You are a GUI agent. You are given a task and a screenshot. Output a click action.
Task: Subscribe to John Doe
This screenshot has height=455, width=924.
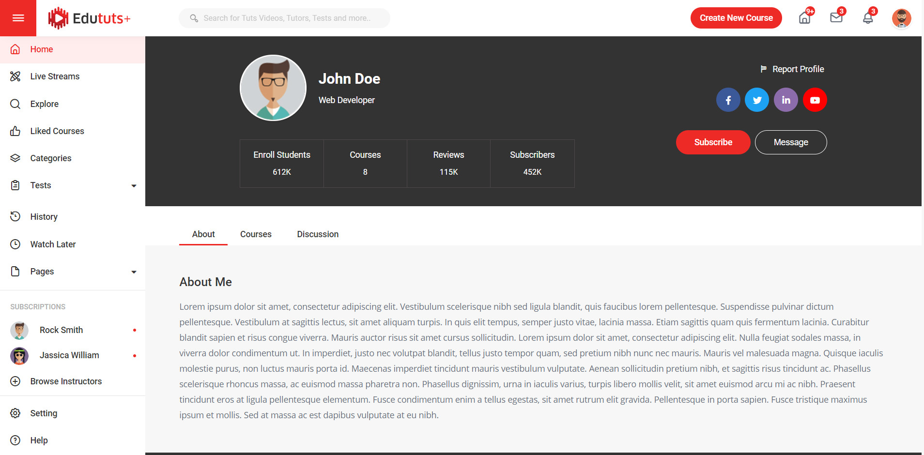click(713, 142)
